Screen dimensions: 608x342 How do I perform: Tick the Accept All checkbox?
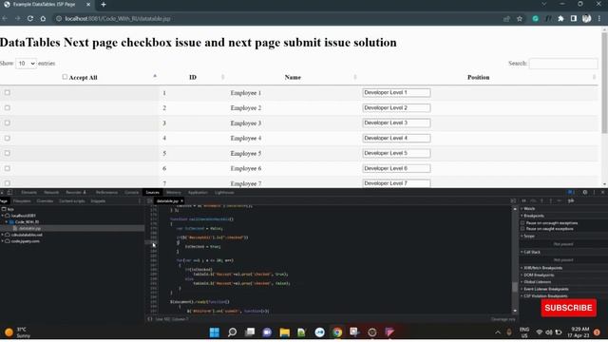pos(65,77)
